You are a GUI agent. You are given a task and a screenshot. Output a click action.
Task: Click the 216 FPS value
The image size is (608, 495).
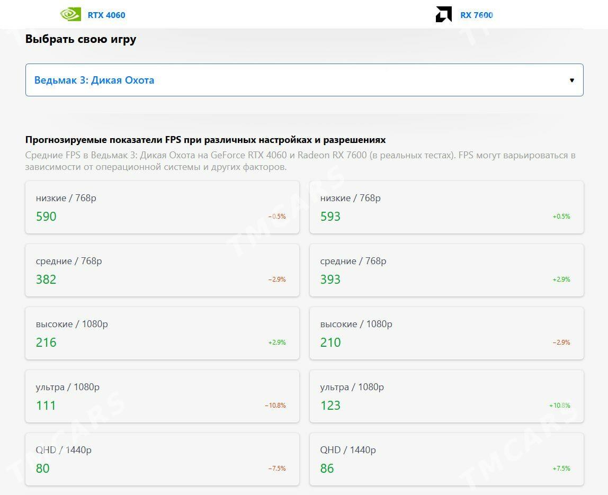pos(46,343)
